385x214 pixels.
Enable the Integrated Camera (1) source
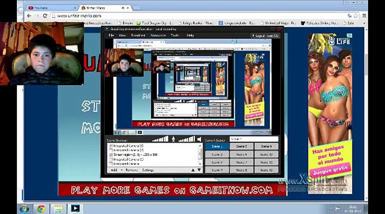tap(111, 159)
